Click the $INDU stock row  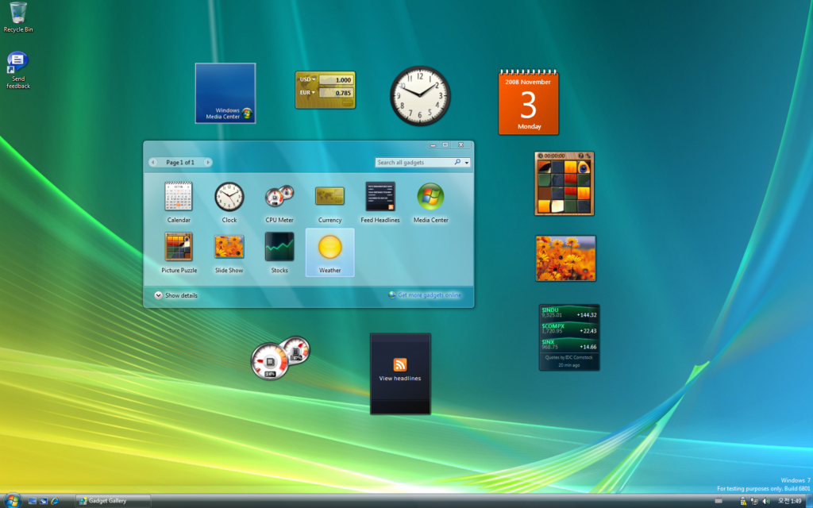click(x=569, y=313)
